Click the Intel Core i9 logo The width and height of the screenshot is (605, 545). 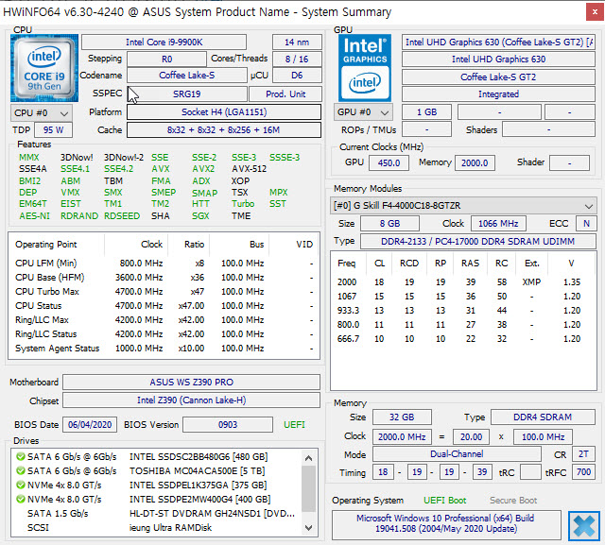click(x=43, y=67)
